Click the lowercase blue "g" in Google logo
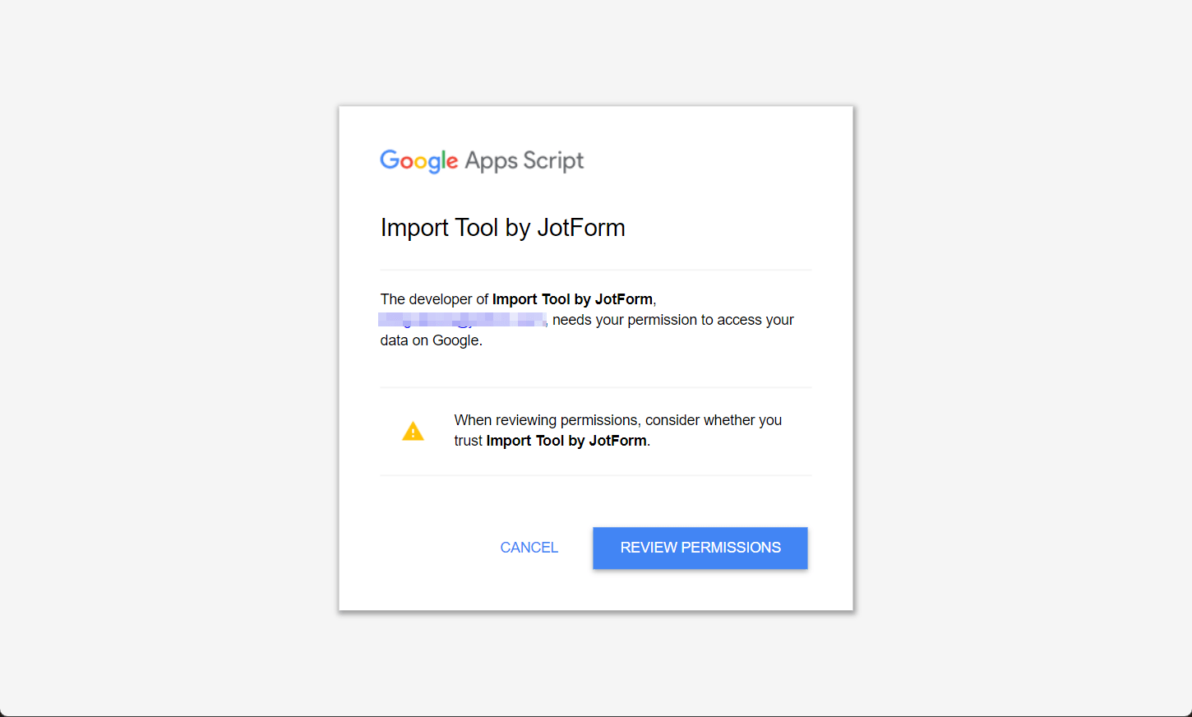The height and width of the screenshot is (717, 1192). pyautogui.click(x=433, y=164)
